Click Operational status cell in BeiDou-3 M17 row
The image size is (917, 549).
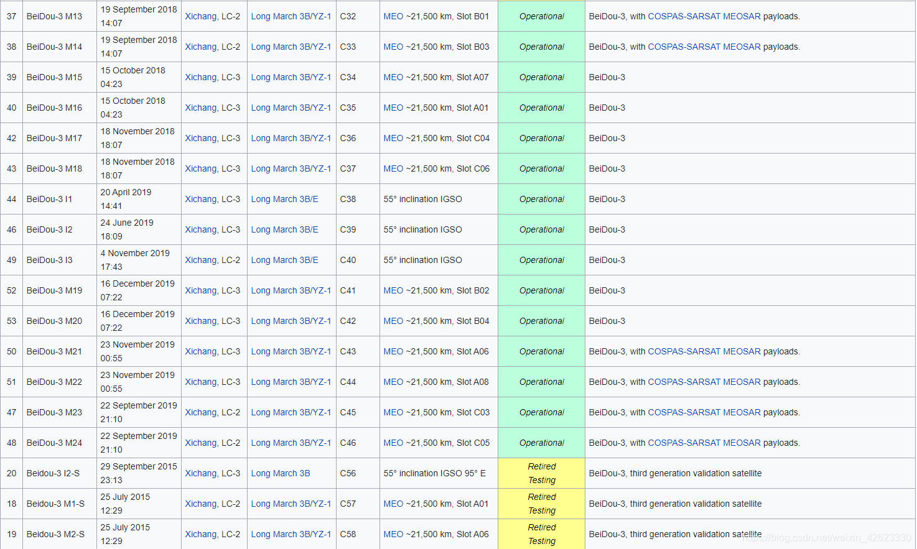(x=542, y=138)
